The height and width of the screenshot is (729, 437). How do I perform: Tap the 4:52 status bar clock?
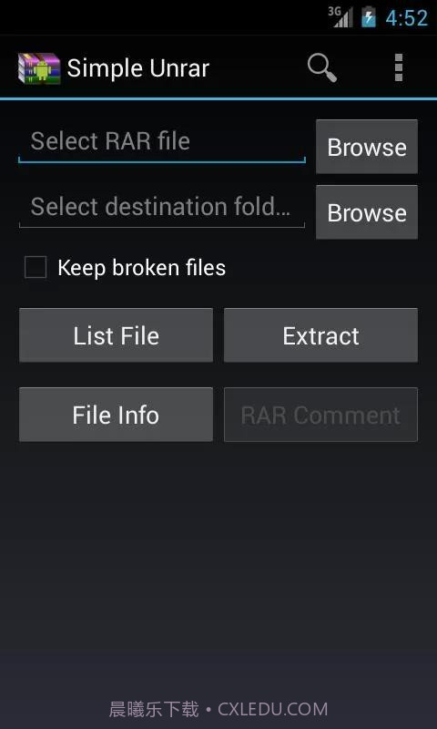pos(407,18)
